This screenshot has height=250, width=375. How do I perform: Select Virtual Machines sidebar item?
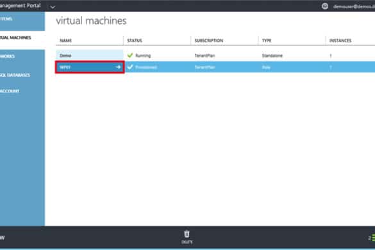click(15, 38)
